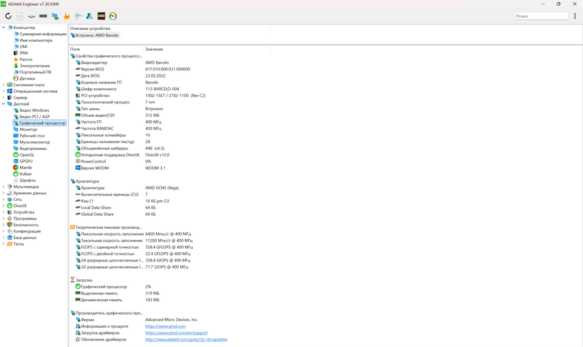The image size is (583, 347).
Task: Open the gauge sensor panel toolbar icon
Action: click(113, 16)
